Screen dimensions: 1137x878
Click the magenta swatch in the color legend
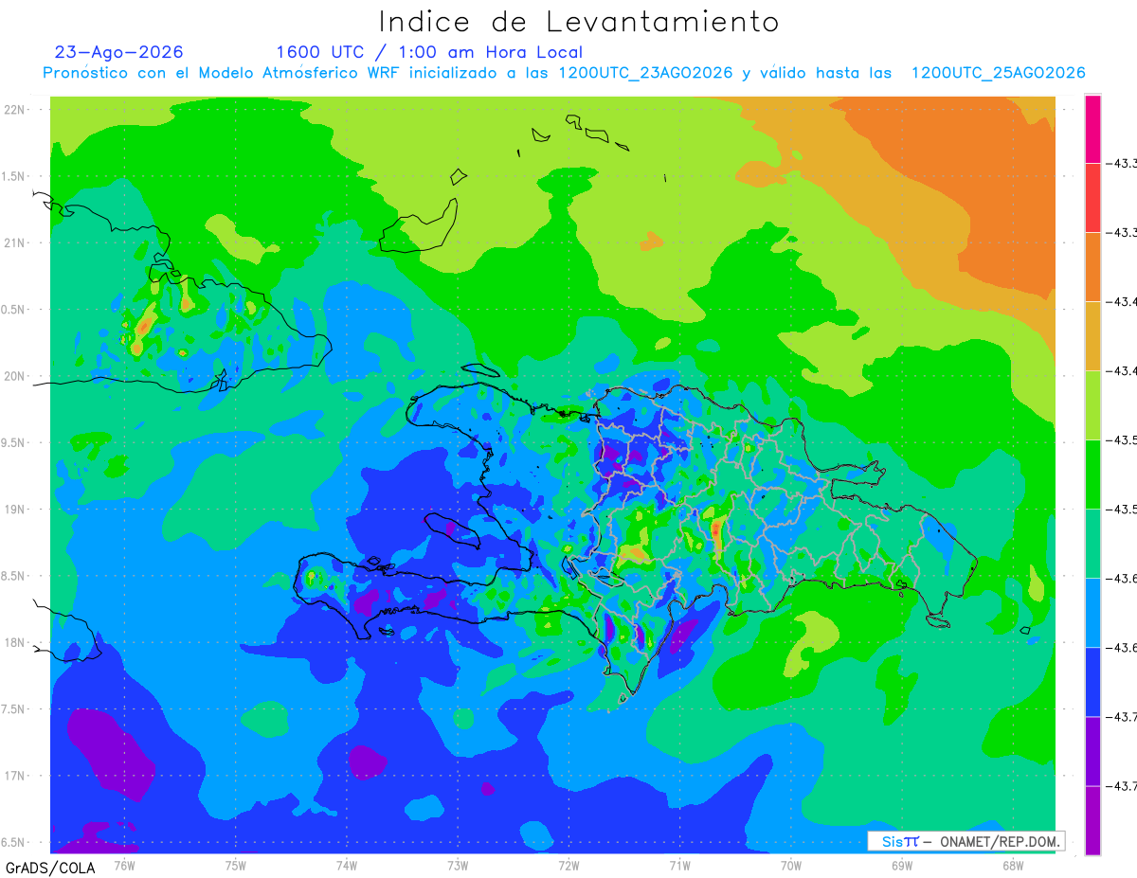[1092, 129]
